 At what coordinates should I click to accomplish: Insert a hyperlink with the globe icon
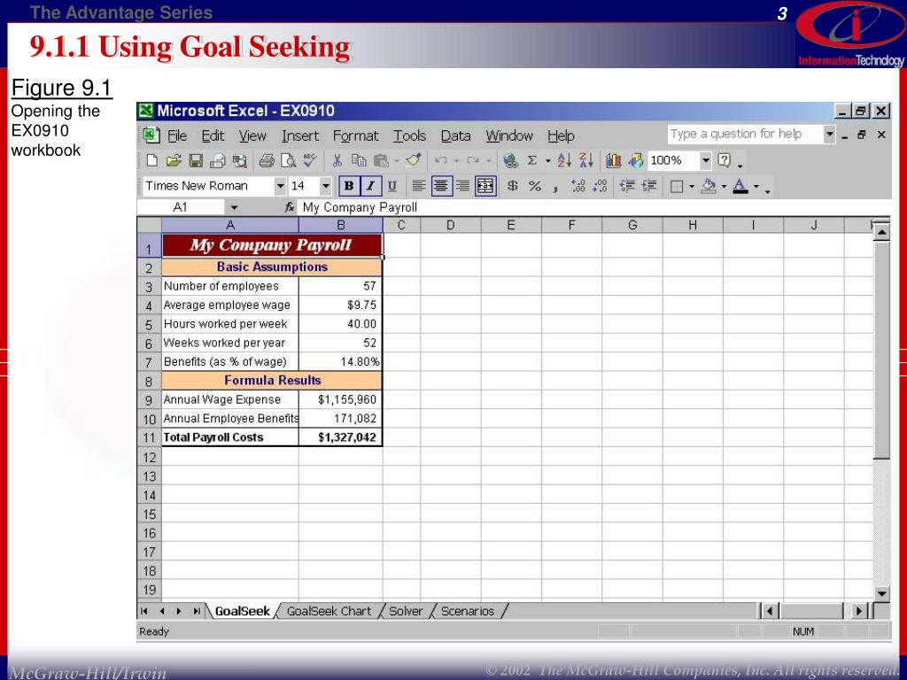510,161
